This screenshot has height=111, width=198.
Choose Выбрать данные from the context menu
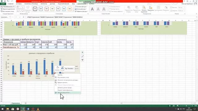click(x=68, y=83)
